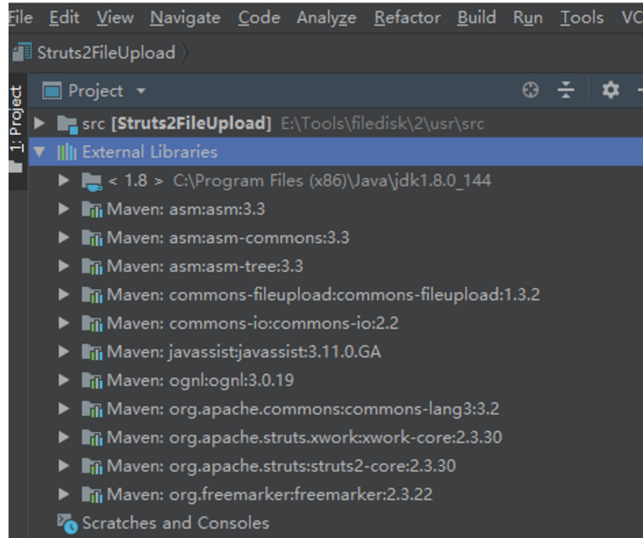Expand the xwork-core:2.3.30 node
The width and height of the screenshot is (643, 538).
pyautogui.click(x=64, y=437)
